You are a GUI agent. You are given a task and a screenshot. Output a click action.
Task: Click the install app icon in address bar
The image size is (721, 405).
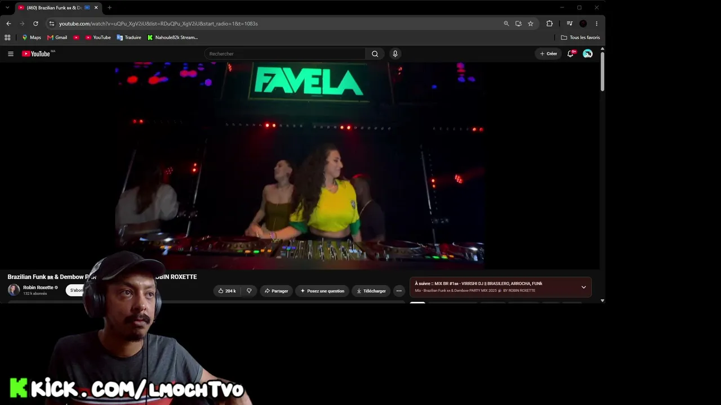pyautogui.click(x=518, y=24)
